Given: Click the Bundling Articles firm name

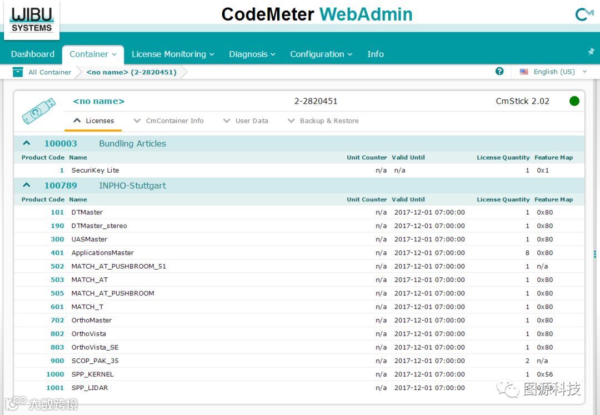Looking at the screenshot, I should 132,144.
